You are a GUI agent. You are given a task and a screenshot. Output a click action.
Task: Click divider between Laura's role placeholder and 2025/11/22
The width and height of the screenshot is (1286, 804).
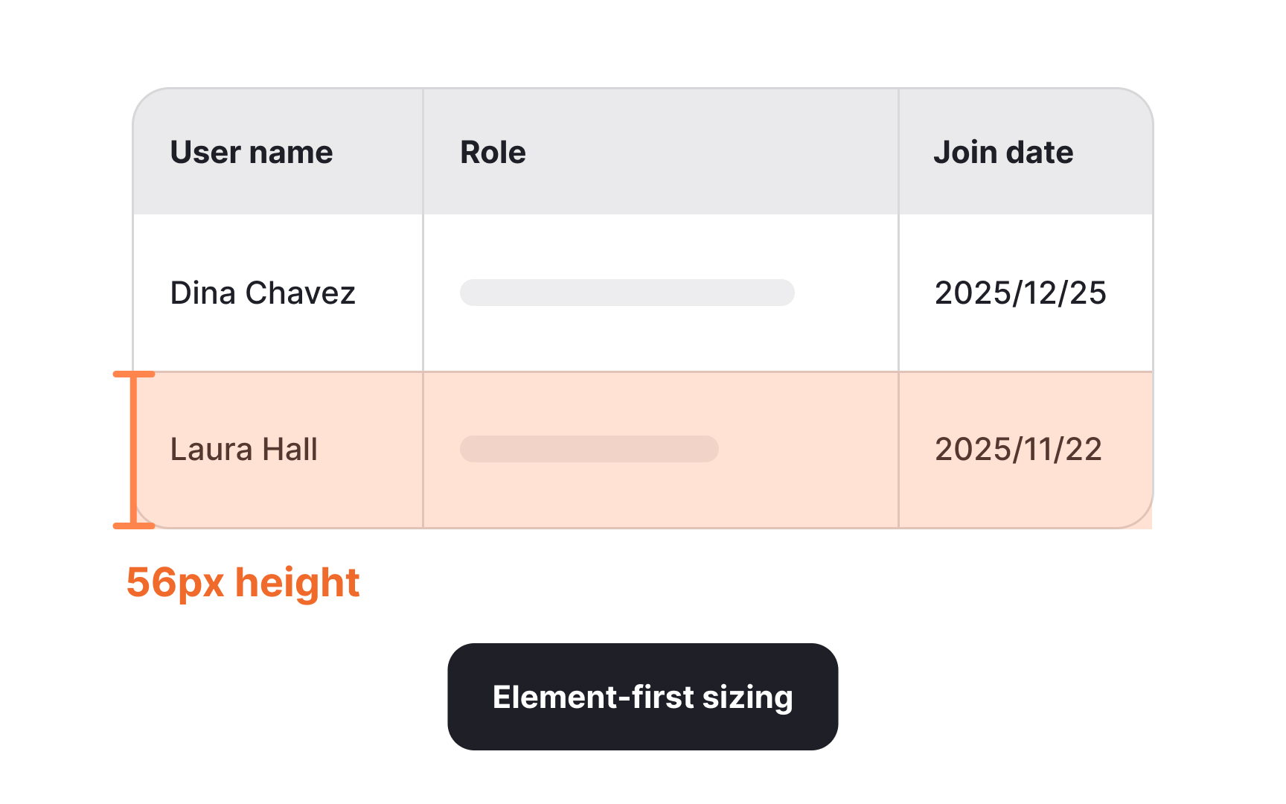pos(898,450)
